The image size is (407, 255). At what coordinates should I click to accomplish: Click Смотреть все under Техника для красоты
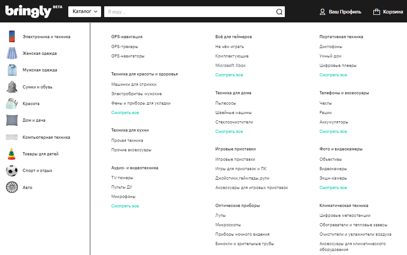click(125, 112)
